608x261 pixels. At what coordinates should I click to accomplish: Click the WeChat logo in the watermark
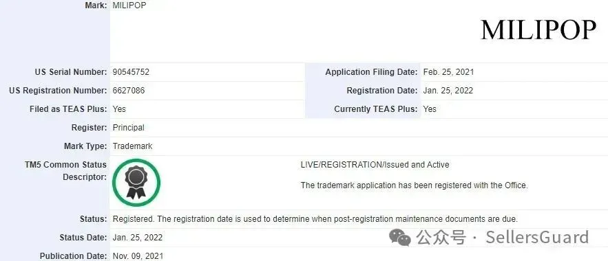400,237
